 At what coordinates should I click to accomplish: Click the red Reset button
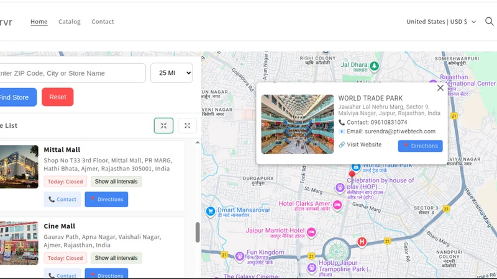(x=58, y=97)
